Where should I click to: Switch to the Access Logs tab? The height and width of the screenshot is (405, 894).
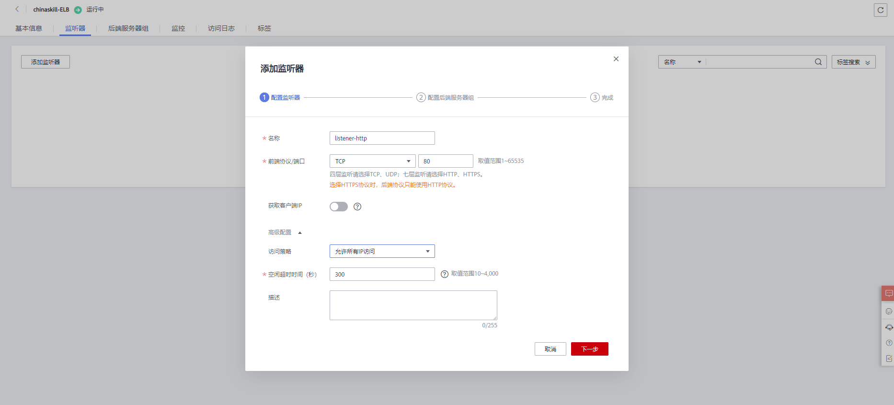pos(221,28)
